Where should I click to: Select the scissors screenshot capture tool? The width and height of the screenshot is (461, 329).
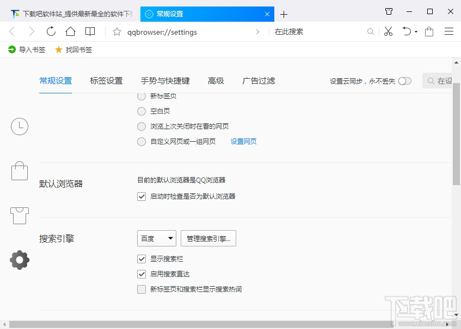click(x=388, y=31)
